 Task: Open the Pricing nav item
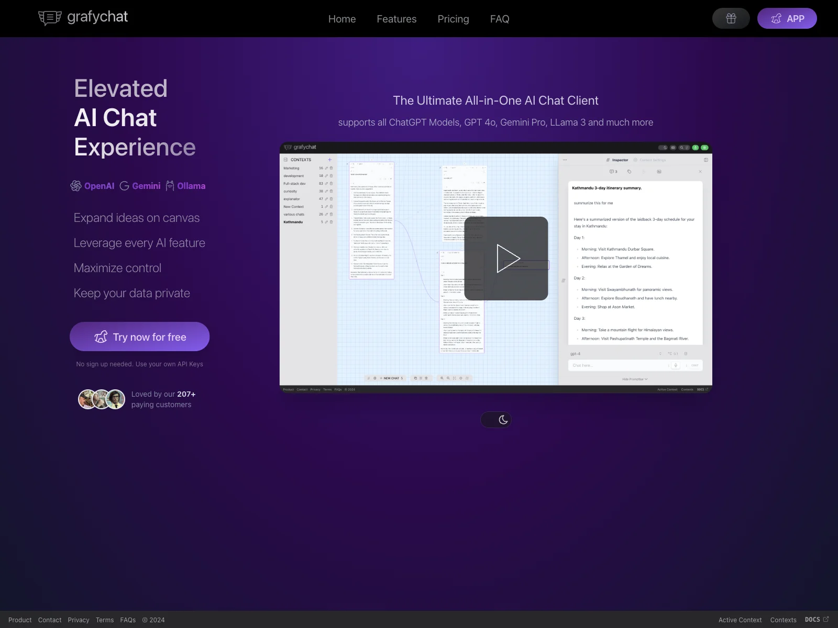pos(453,19)
